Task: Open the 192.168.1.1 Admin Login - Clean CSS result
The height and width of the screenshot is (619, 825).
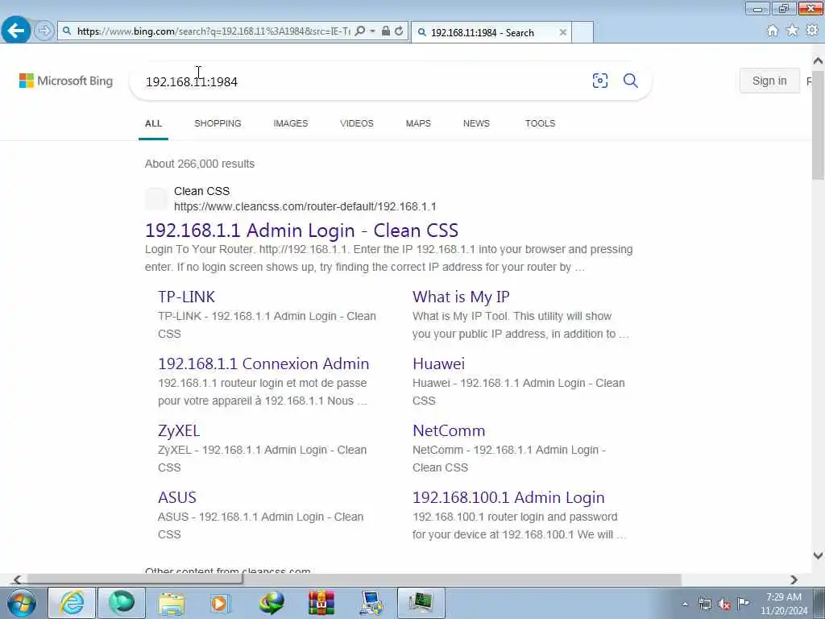Action: tap(301, 231)
